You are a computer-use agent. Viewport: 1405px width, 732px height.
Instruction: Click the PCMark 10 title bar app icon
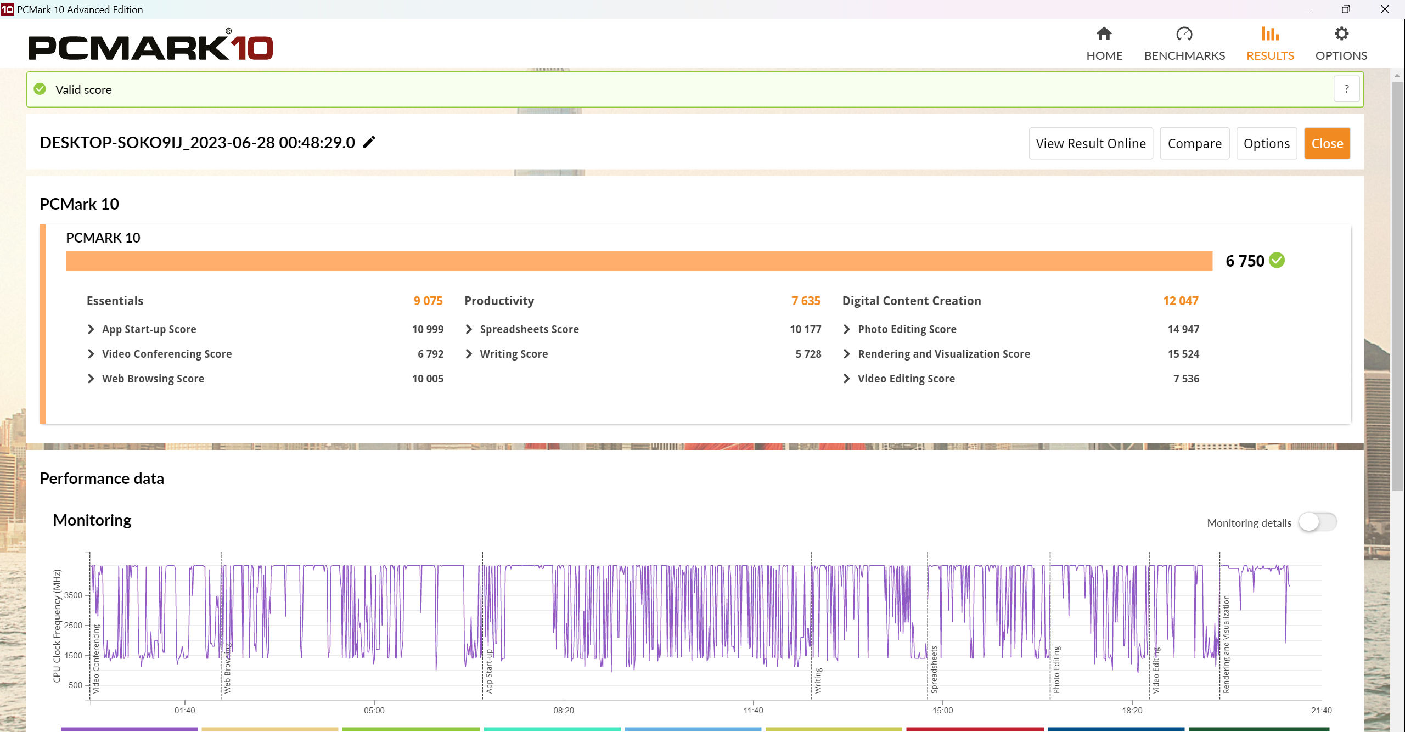(x=7, y=9)
